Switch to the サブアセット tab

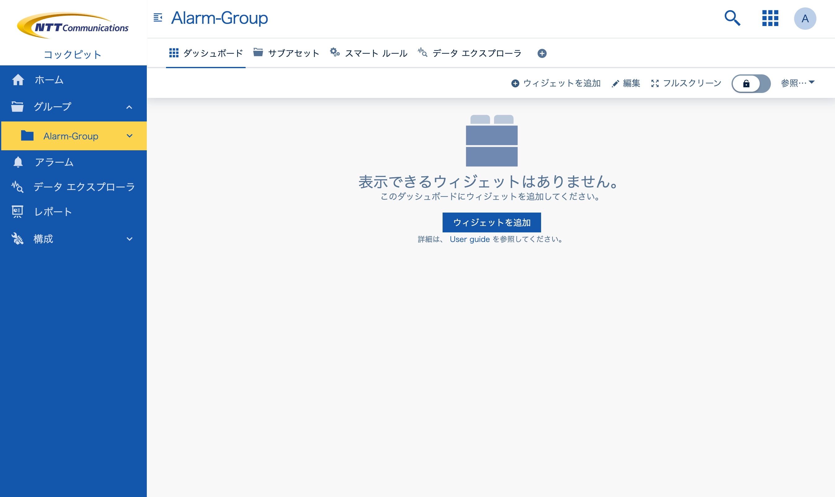(x=286, y=53)
